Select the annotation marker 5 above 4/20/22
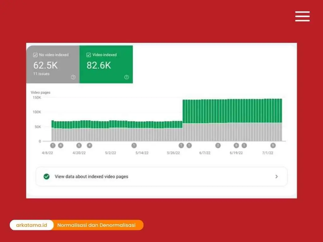The width and height of the screenshot is (323, 242). tap(79, 146)
